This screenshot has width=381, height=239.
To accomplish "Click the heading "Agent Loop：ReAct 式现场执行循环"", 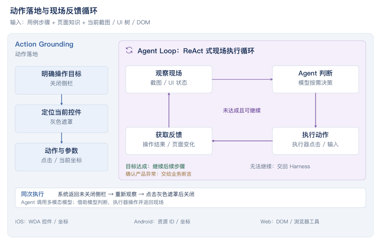I will click(x=196, y=51).
